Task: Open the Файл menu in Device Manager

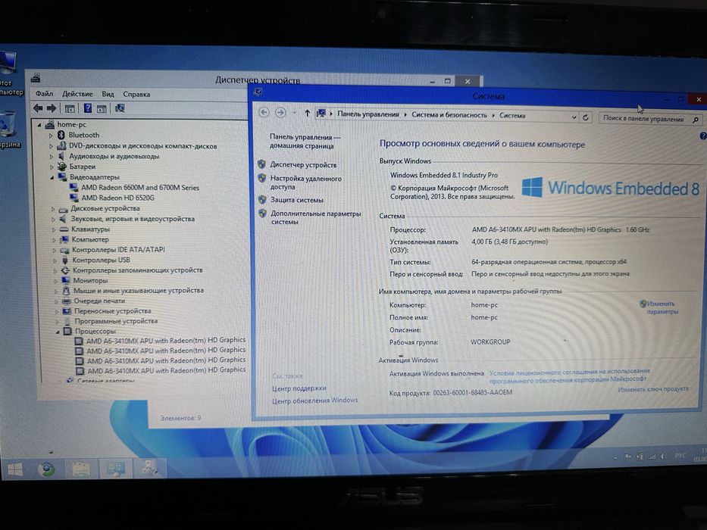Action: click(44, 94)
